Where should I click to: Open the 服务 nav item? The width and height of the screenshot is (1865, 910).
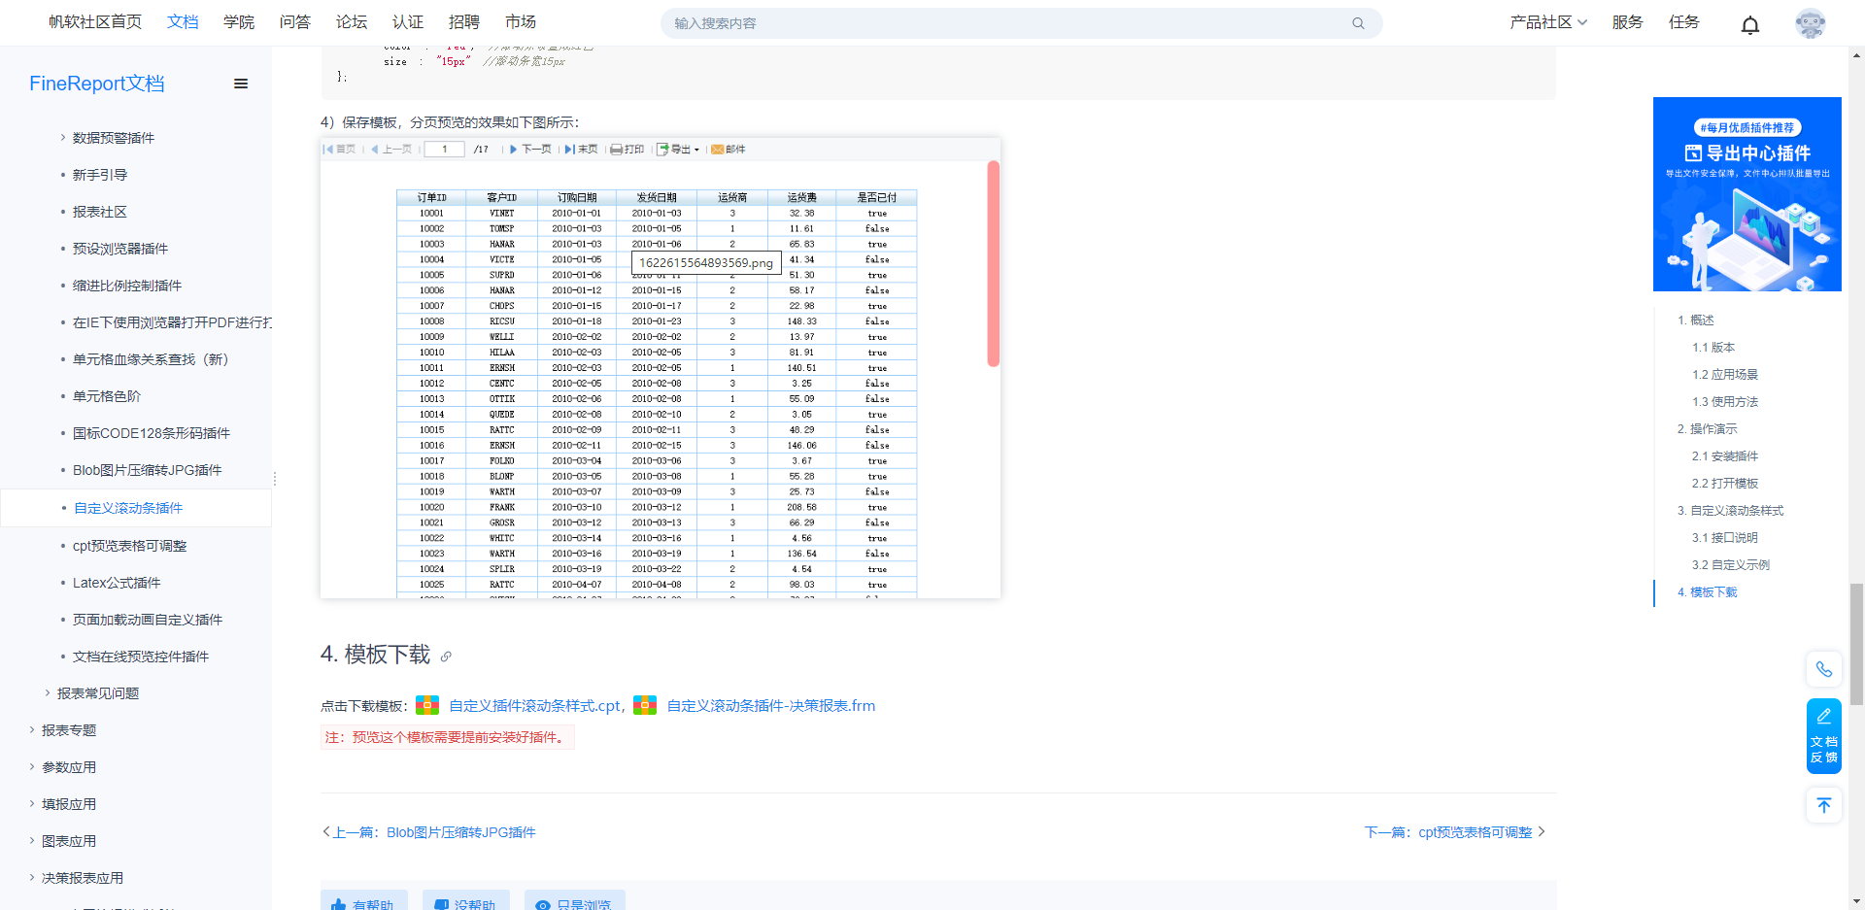point(1628,22)
